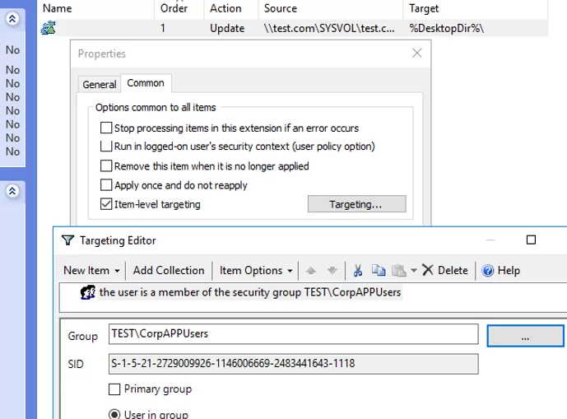Open the Item Options dropdown
Image resolution: width=567 pixels, height=419 pixels.
point(256,270)
